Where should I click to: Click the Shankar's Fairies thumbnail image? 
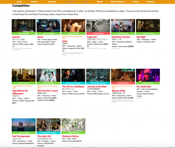click(73, 125)
